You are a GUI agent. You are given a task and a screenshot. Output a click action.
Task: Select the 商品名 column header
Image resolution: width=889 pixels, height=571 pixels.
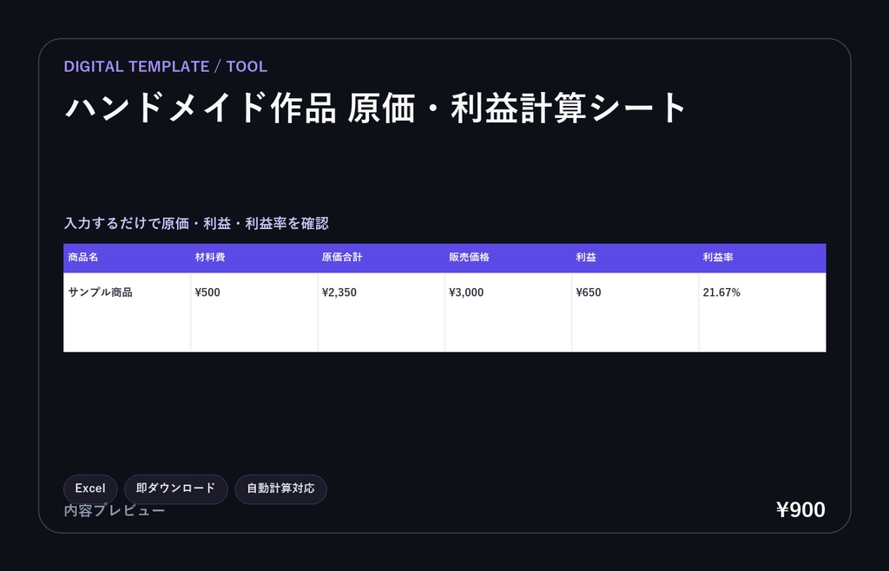point(127,258)
